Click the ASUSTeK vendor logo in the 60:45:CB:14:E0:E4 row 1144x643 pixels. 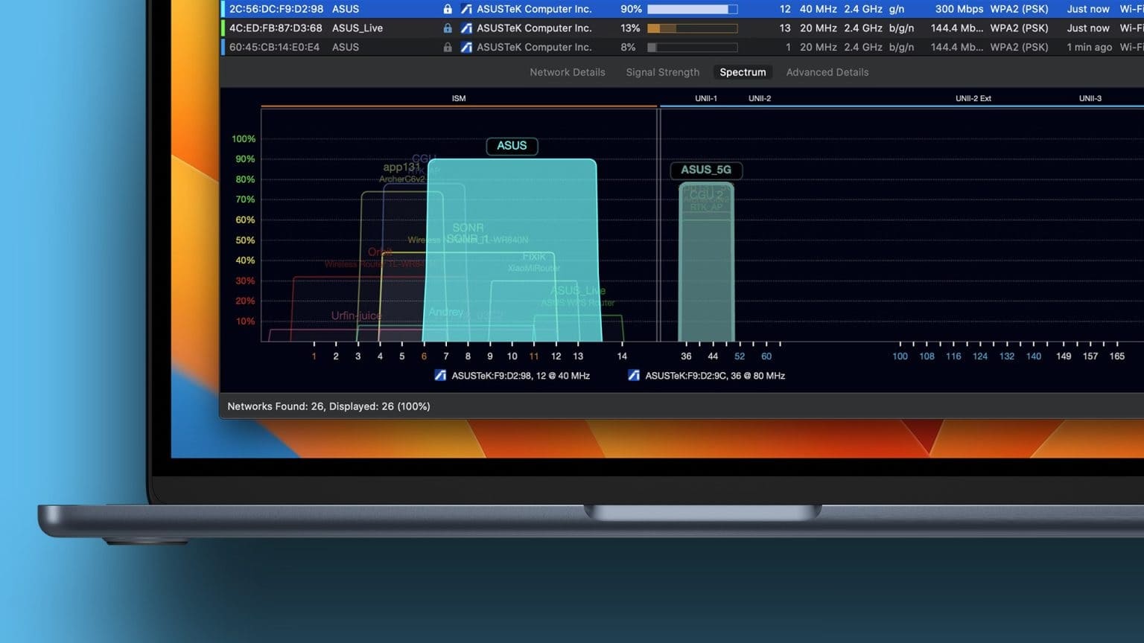point(466,47)
